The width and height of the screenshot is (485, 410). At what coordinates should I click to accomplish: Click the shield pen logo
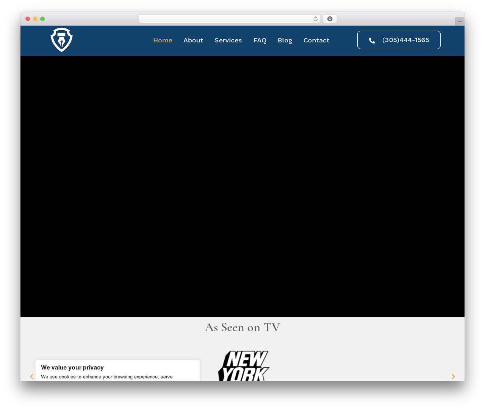61,40
